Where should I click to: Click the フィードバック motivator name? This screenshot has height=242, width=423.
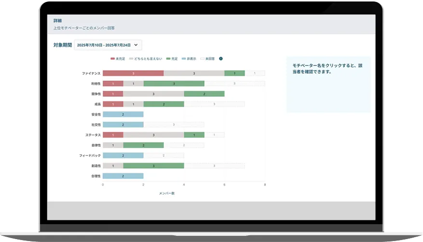point(90,155)
